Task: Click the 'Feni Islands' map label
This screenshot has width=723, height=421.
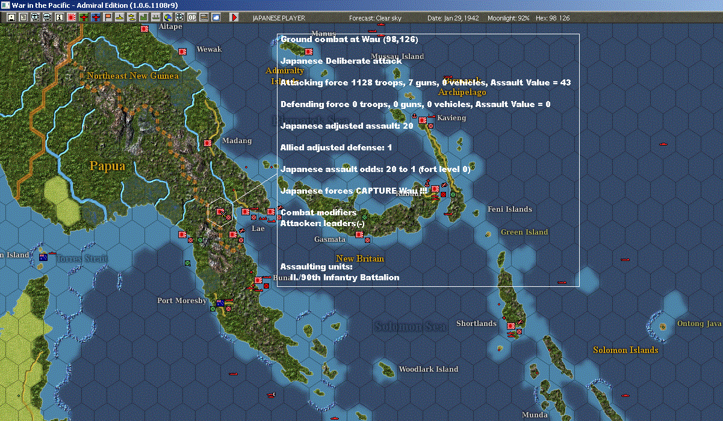Action: click(x=510, y=209)
